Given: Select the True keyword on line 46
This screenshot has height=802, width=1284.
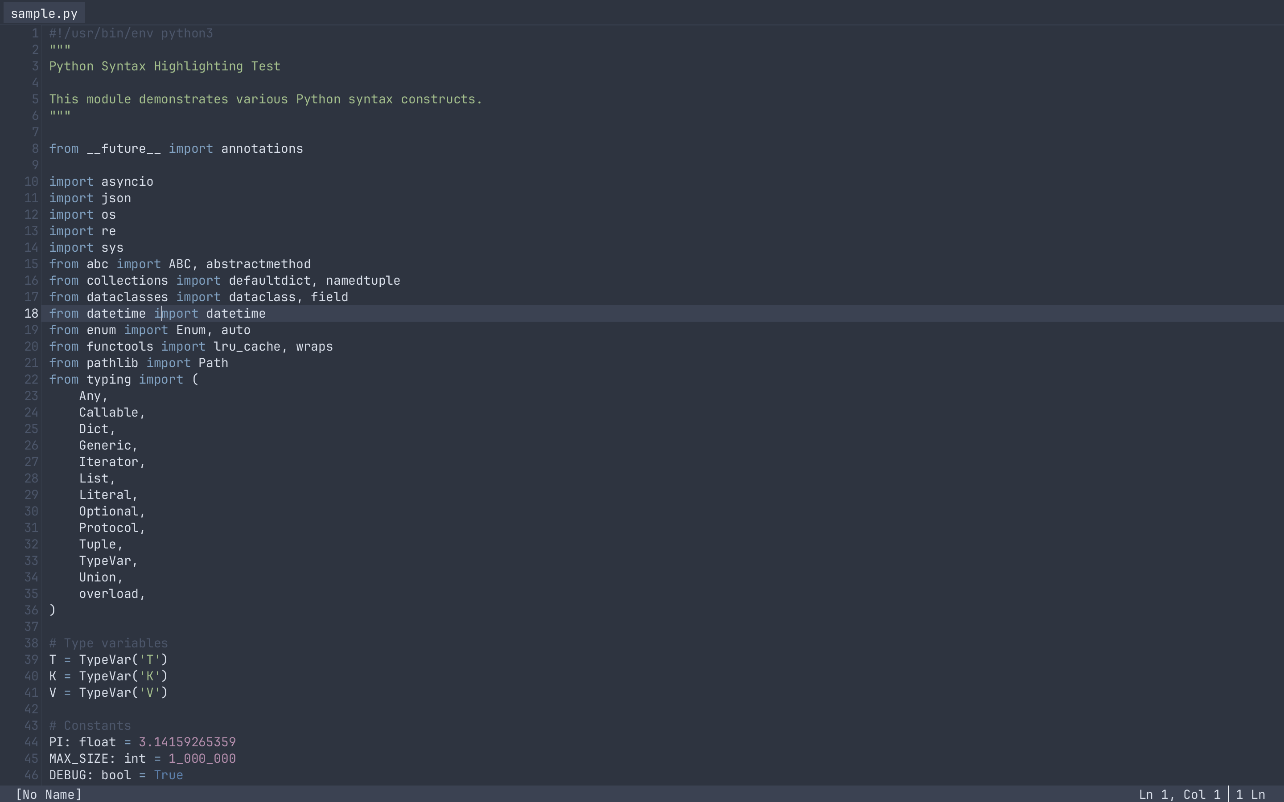Looking at the screenshot, I should (168, 775).
